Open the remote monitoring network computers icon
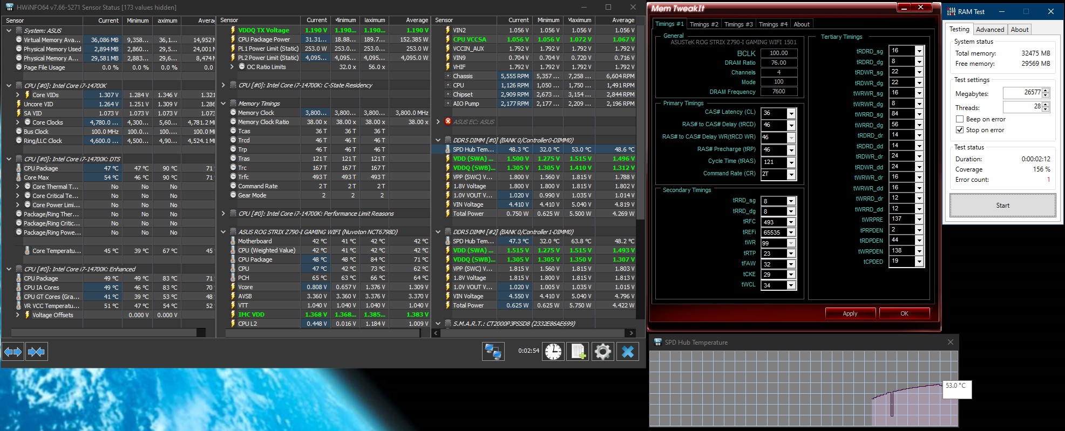 (493, 351)
